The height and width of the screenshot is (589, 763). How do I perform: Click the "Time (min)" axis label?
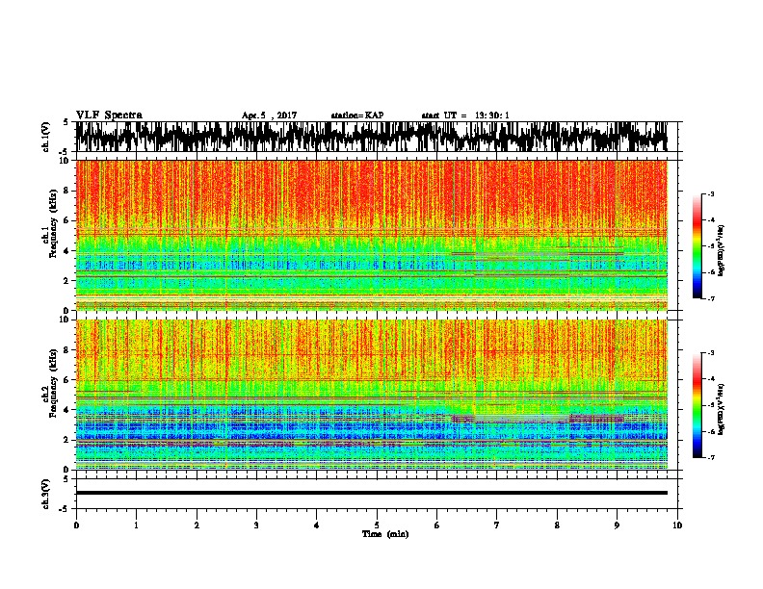pos(385,534)
